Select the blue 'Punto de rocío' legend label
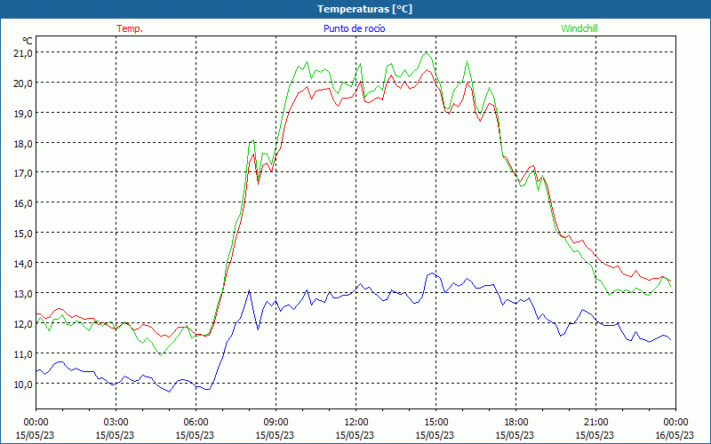The height and width of the screenshot is (444, 711). click(x=354, y=28)
